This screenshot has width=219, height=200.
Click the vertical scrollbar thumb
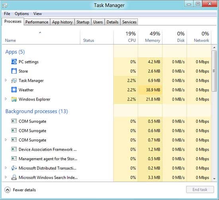click(214, 71)
